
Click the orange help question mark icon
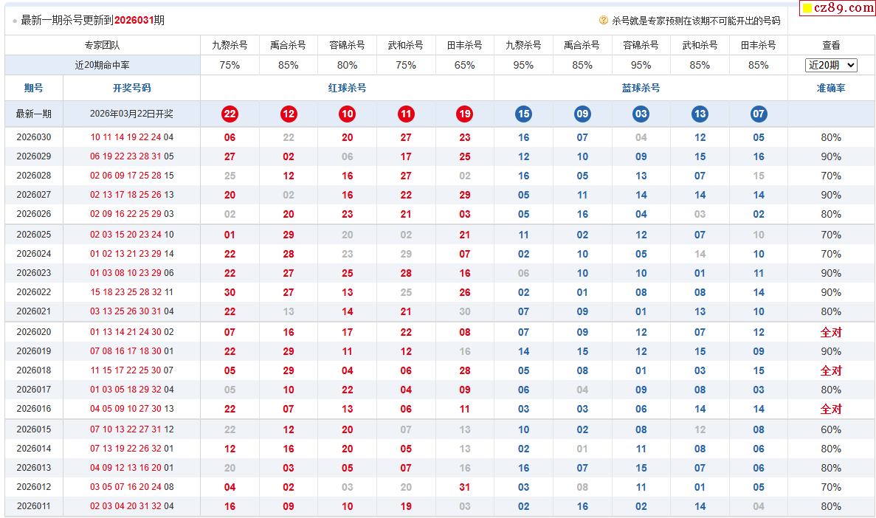(604, 20)
